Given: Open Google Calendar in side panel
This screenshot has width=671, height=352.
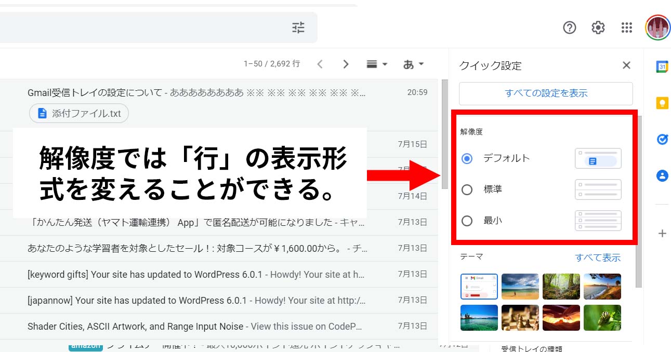Looking at the screenshot, I should pyautogui.click(x=662, y=66).
